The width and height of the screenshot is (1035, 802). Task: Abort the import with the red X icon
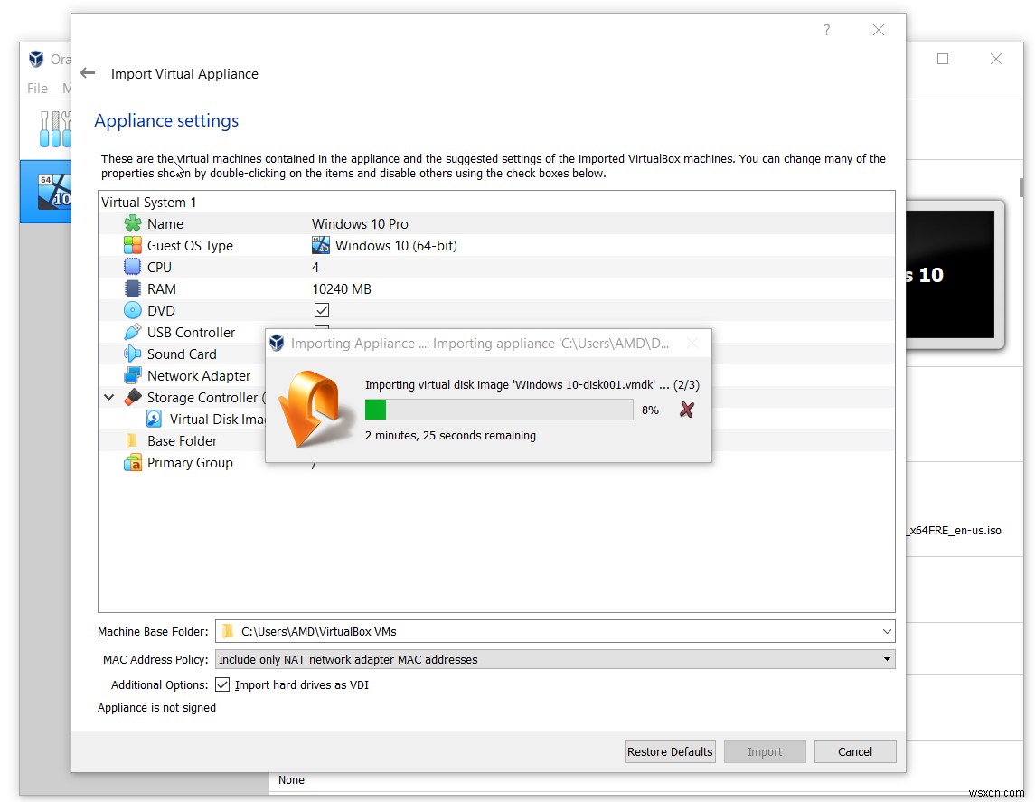[686, 410]
